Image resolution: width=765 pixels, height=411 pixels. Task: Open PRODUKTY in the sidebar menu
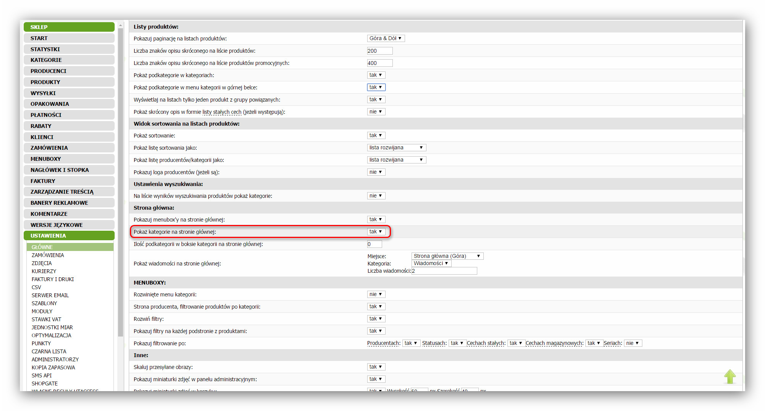(69, 82)
